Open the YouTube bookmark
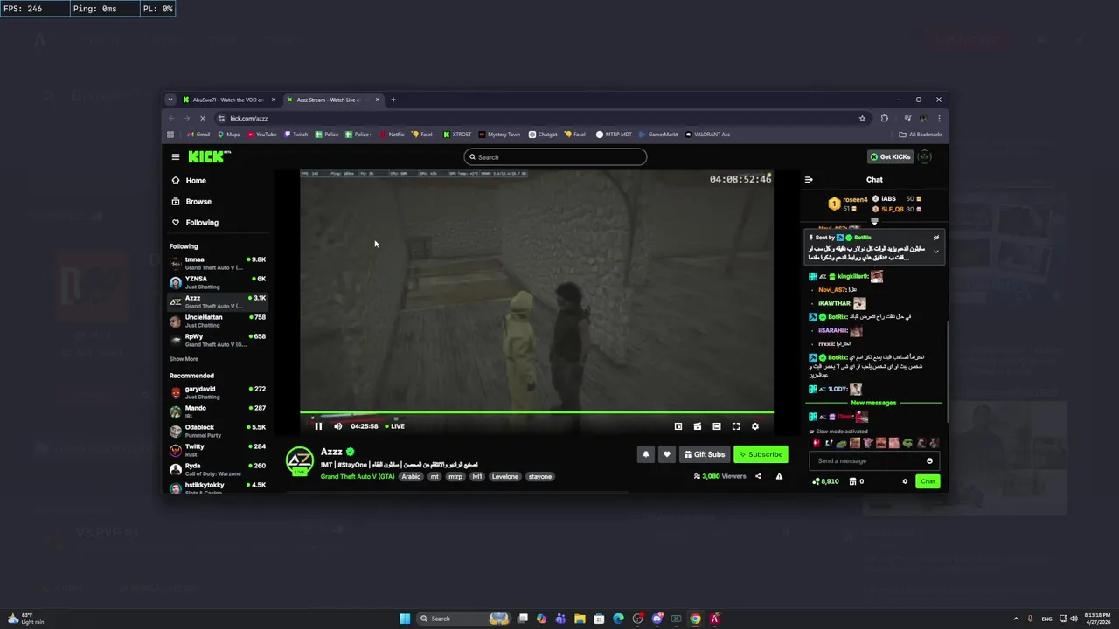Screen dimensions: 1119x629 262,135
